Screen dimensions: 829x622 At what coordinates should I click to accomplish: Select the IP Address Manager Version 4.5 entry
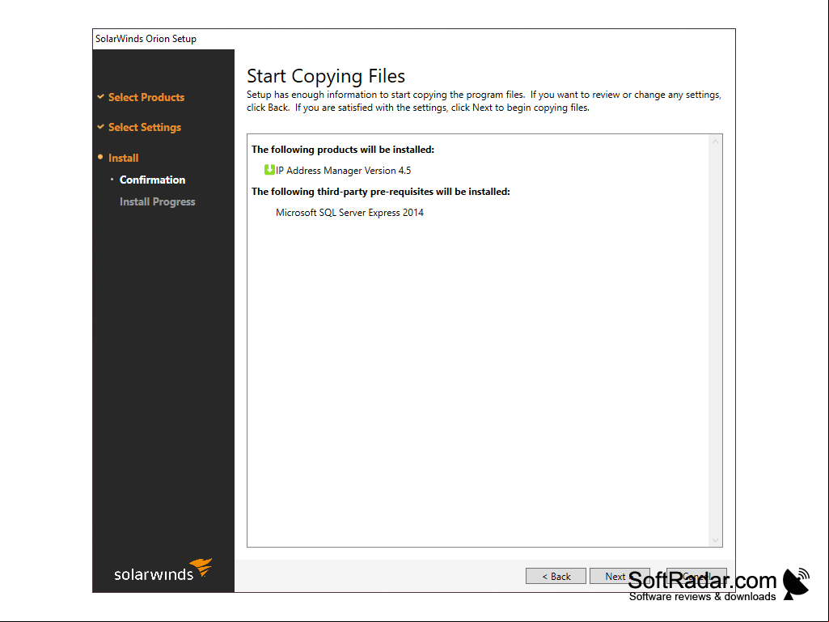tap(343, 171)
